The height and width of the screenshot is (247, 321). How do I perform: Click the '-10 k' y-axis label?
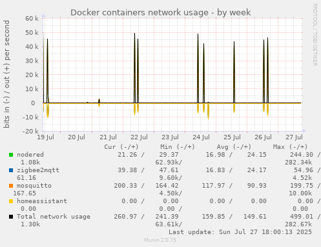pos(30,117)
